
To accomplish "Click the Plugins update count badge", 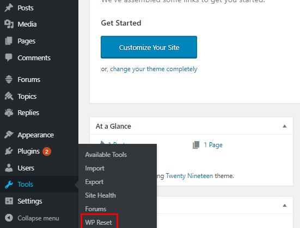I will tap(47, 151).
